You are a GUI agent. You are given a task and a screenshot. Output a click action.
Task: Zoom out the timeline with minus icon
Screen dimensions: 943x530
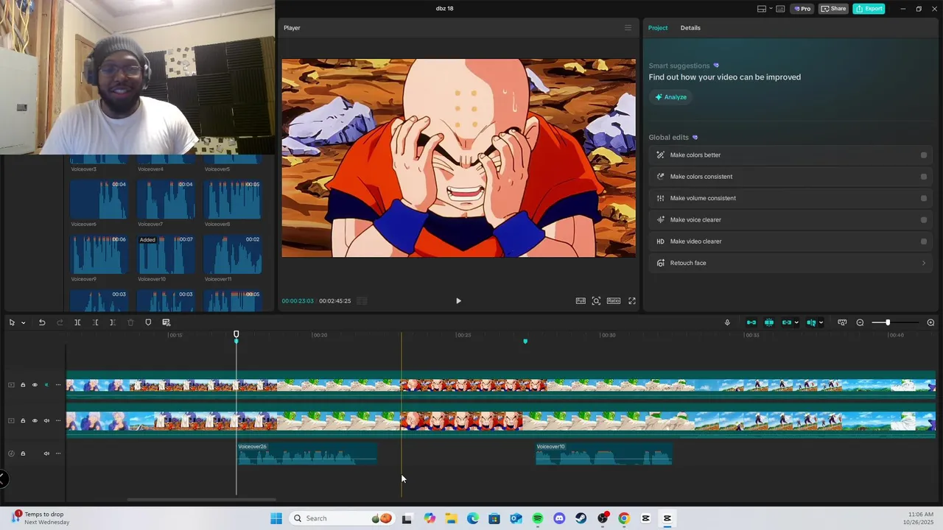tap(860, 322)
